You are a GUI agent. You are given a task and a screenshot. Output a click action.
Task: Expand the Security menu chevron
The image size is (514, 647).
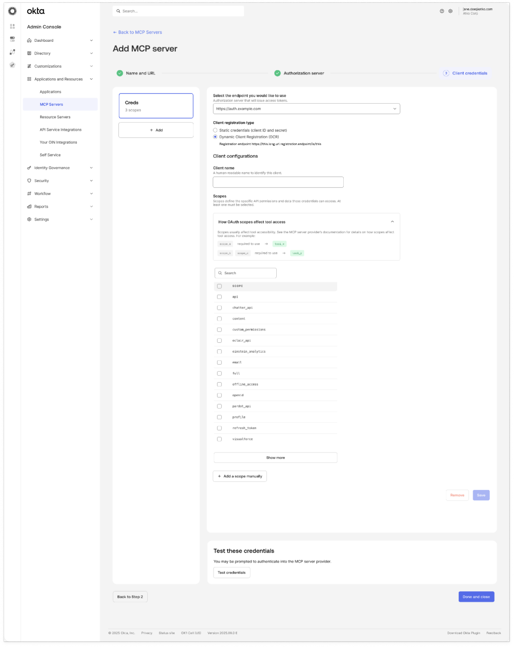tap(91, 181)
